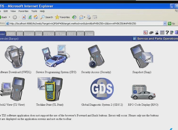Switch to the GDS 2 tab
178x130 pixels.
pos(71,34)
